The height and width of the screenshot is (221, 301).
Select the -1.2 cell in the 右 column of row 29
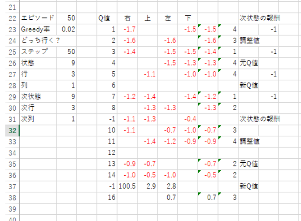pyautogui.click(x=127, y=97)
